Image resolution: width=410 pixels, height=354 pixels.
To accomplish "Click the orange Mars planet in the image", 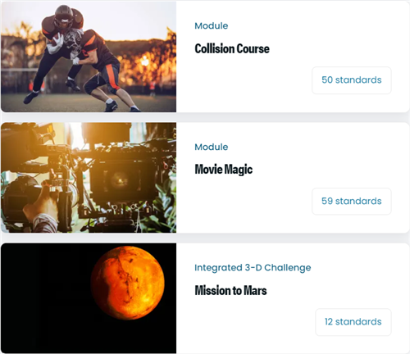I will pyautogui.click(x=128, y=283).
